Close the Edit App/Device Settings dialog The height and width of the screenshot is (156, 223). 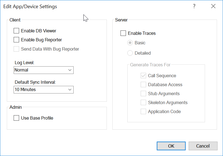[213, 6]
